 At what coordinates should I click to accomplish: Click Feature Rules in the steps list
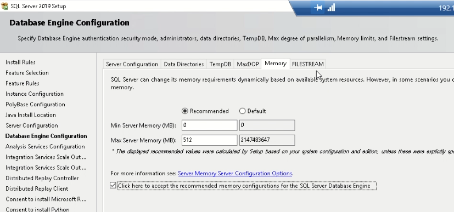pyautogui.click(x=23, y=83)
